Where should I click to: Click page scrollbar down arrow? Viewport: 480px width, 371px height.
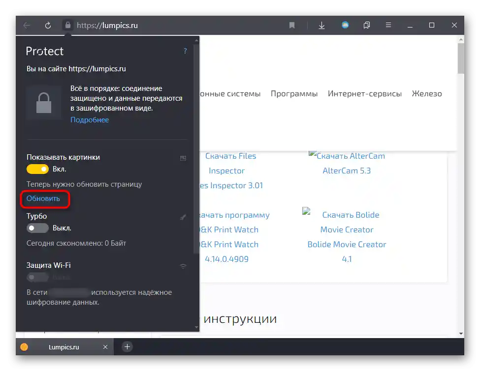tap(461, 334)
